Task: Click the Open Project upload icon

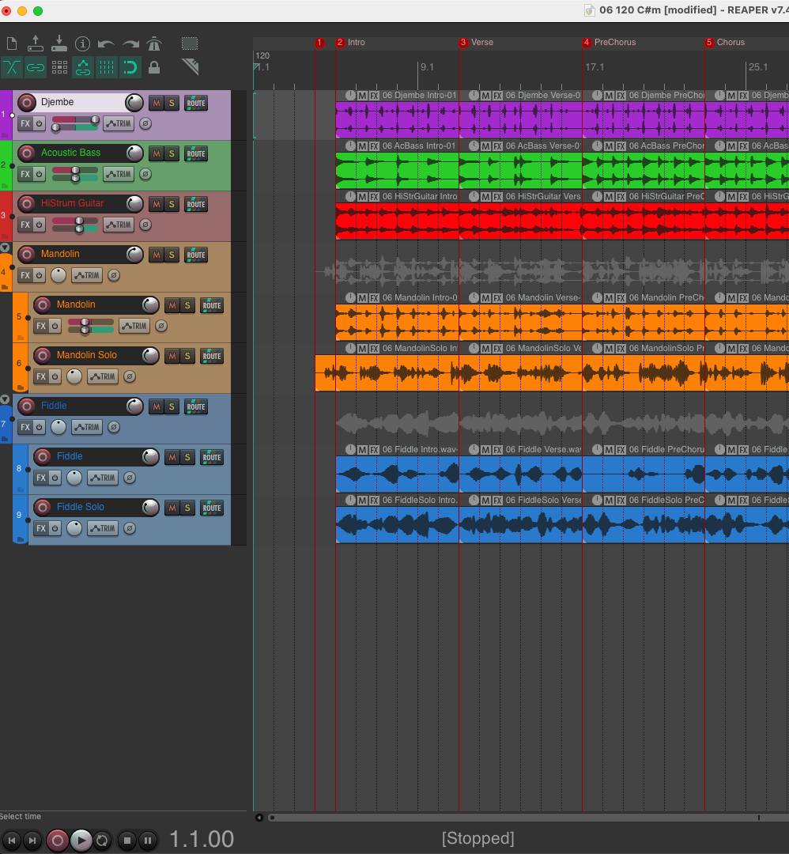Action: 36,43
